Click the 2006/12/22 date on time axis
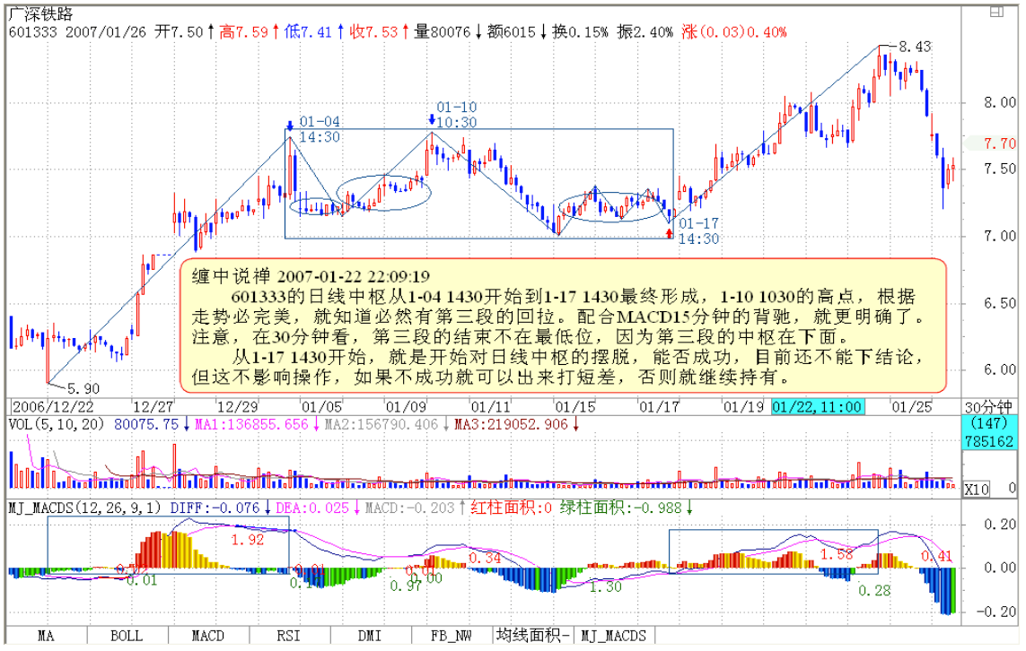This screenshot has height=651, width=1026. (x=53, y=407)
